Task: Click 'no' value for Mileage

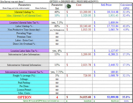Action: pos(57,79)
